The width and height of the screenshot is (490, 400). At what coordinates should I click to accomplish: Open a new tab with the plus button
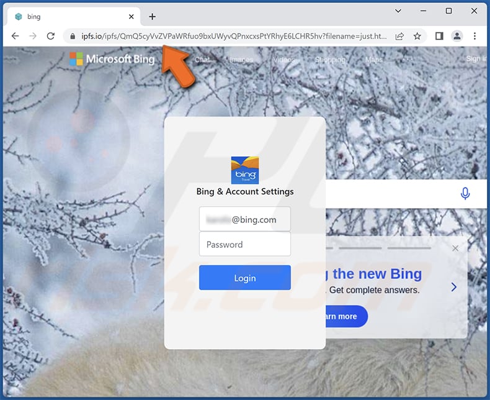pos(152,17)
